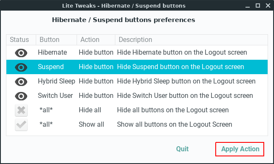274x164 pixels.
Task: Choose the Show all action text
Action: 91,125
